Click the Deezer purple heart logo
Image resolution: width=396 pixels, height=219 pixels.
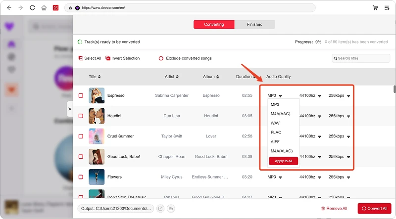pos(9,26)
